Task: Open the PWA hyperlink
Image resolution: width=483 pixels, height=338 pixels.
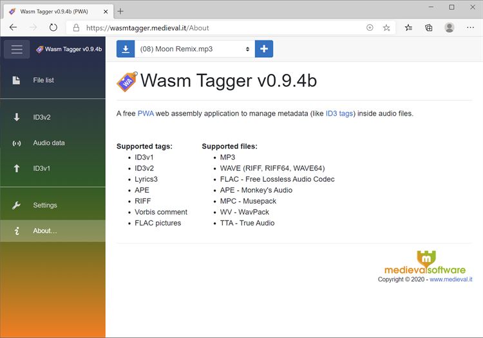Action: [146, 113]
